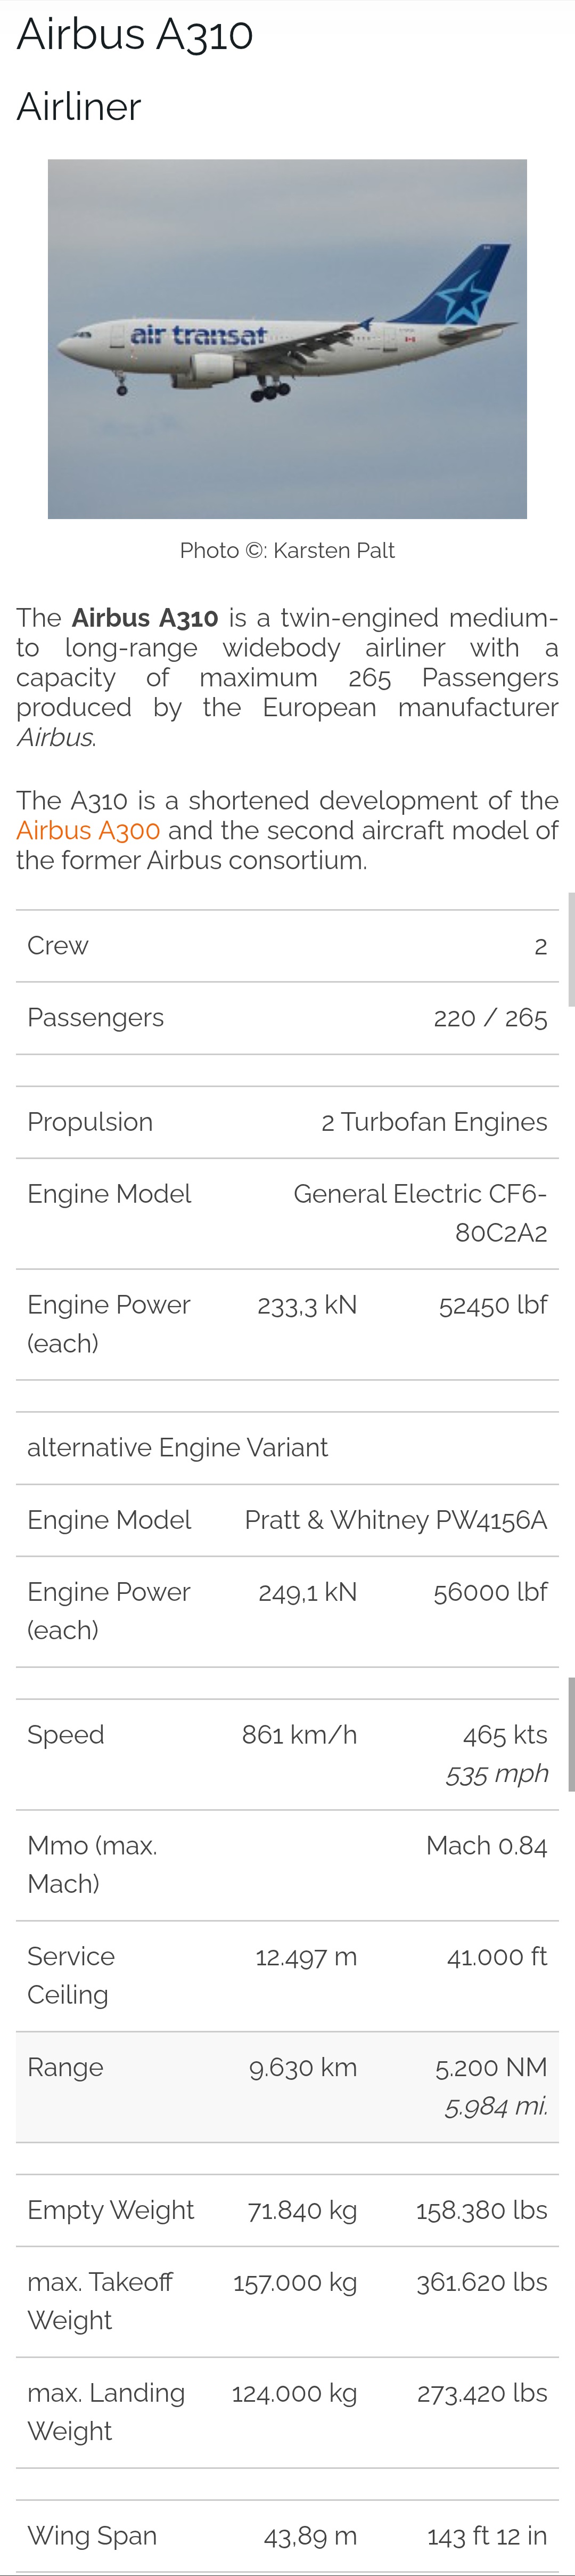Select the Empty Weight row
The height and width of the screenshot is (2576, 575).
[287, 2210]
